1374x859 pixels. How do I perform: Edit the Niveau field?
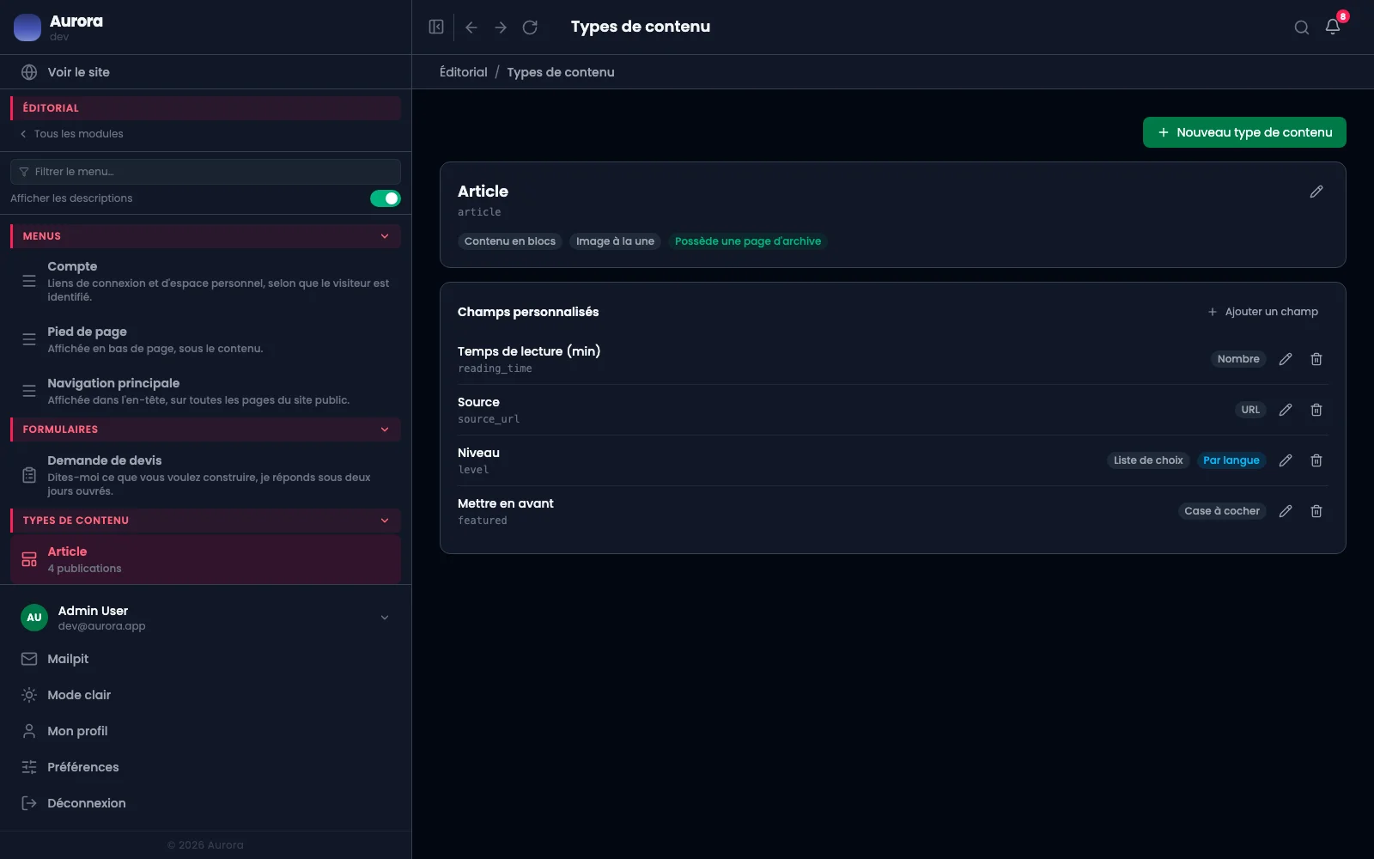coord(1286,460)
